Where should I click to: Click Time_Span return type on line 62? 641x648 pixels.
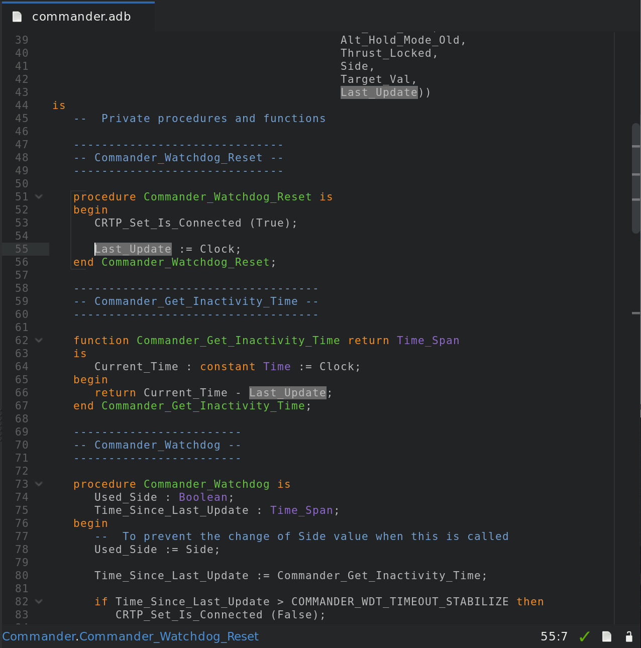[428, 341]
